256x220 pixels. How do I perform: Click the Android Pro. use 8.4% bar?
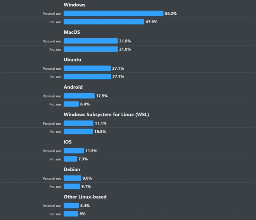pos(71,104)
